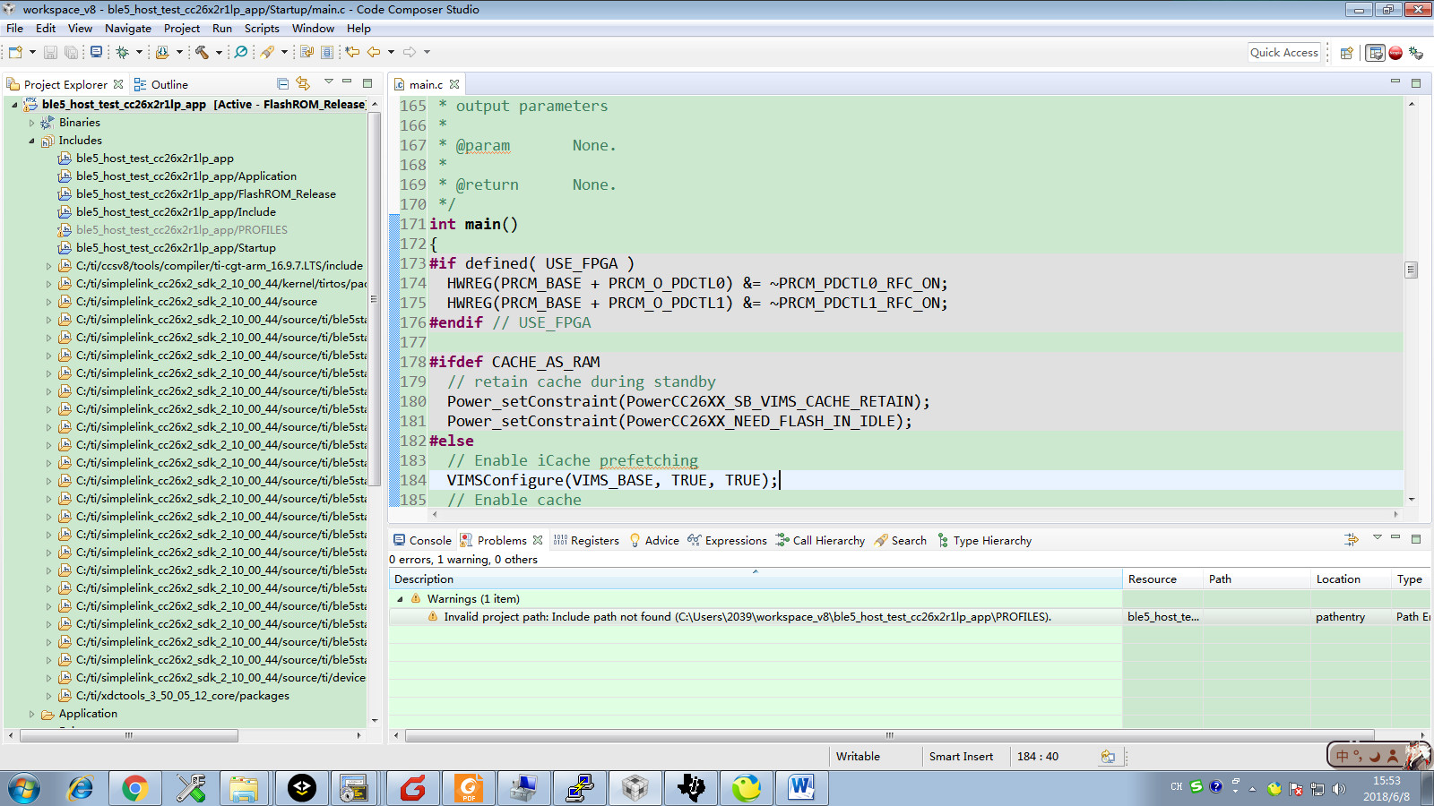Click the Save All icon

tap(71, 52)
